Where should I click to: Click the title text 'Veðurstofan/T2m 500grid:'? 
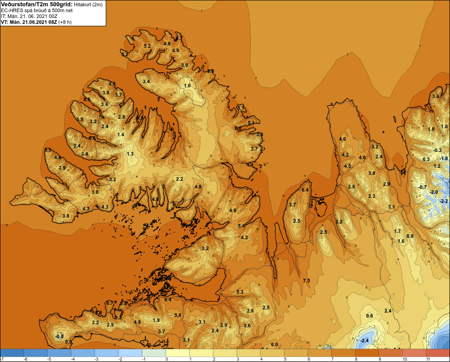pyautogui.click(x=38, y=4)
